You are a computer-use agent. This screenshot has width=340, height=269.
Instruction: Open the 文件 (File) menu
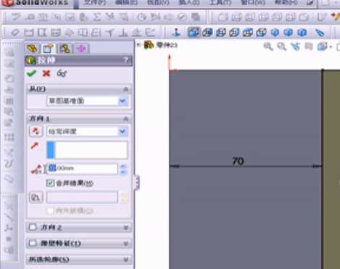(x=94, y=3)
